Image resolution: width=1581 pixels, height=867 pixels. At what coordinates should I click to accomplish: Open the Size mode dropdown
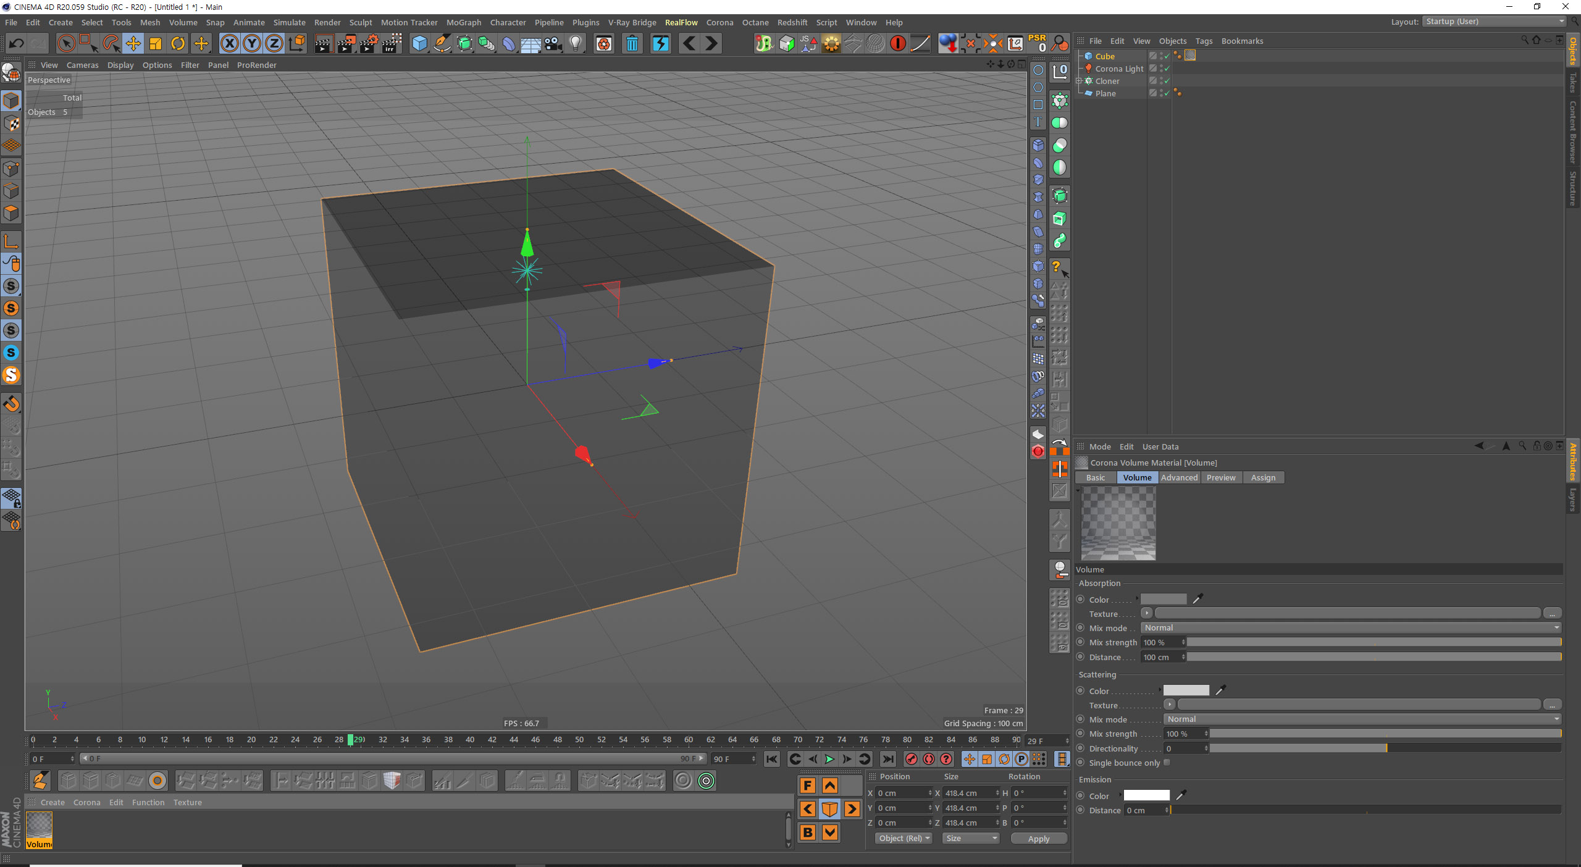point(971,838)
